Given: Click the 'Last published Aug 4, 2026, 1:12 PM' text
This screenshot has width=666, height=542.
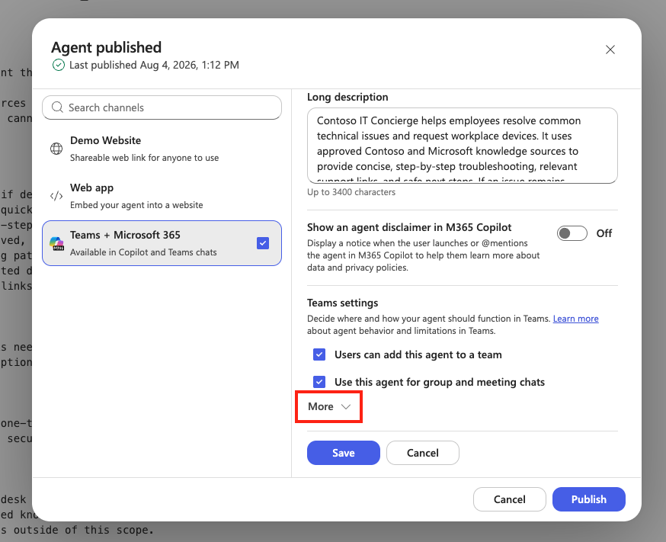Looking at the screenshot, I should coord(154,65).
